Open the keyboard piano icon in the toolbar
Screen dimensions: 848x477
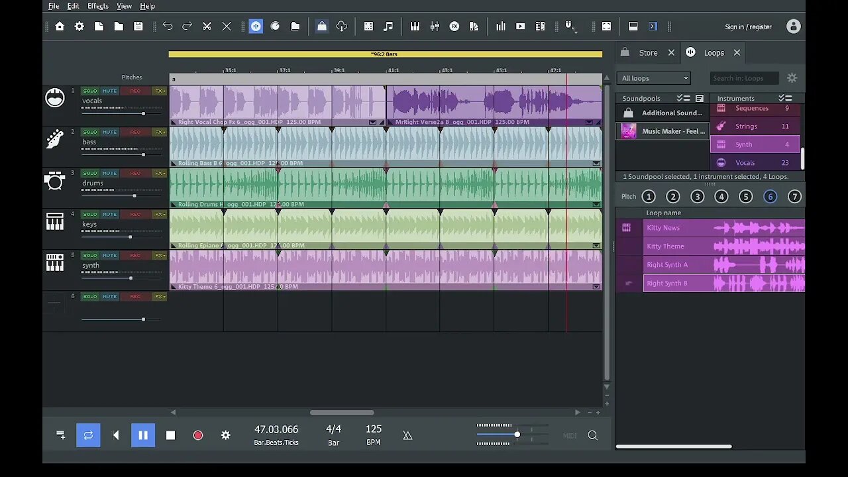415,26
